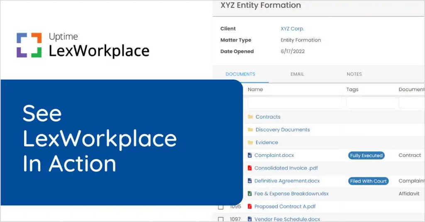Click document ID 1097

click(x=235, y=219)
